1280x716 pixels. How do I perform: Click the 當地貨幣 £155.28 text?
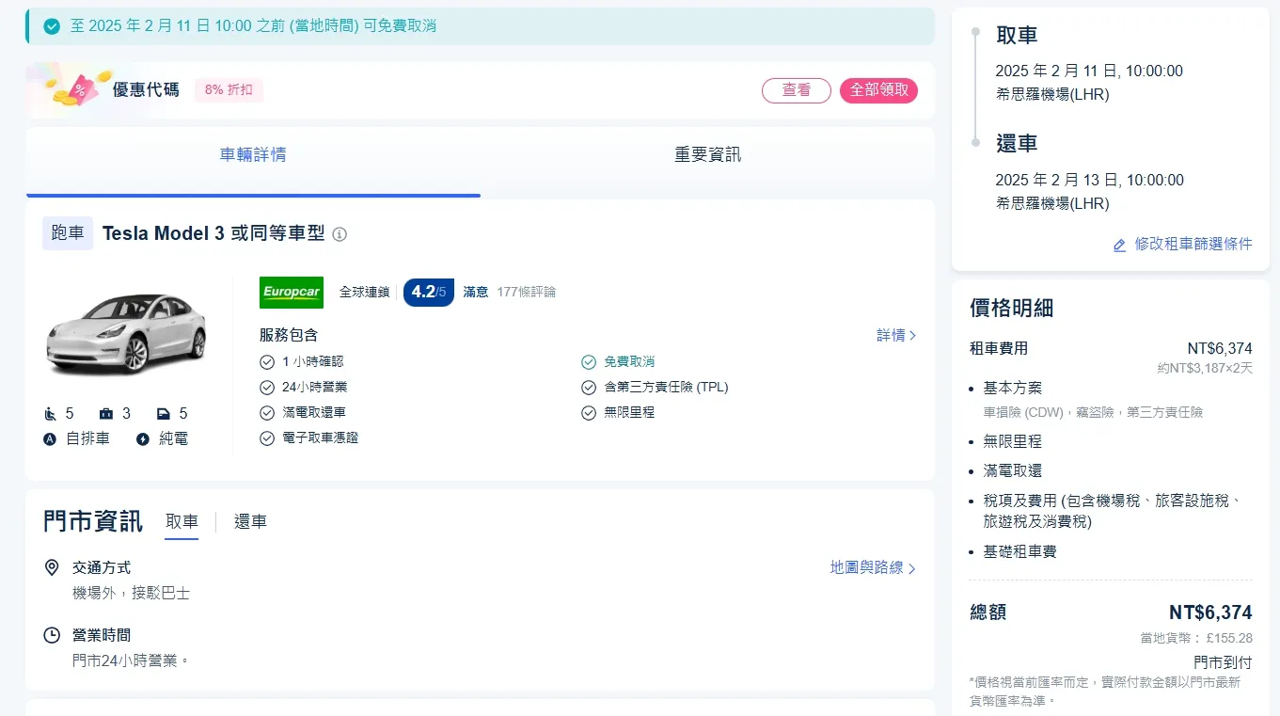pyautogui.click(x=1196, y=639)
